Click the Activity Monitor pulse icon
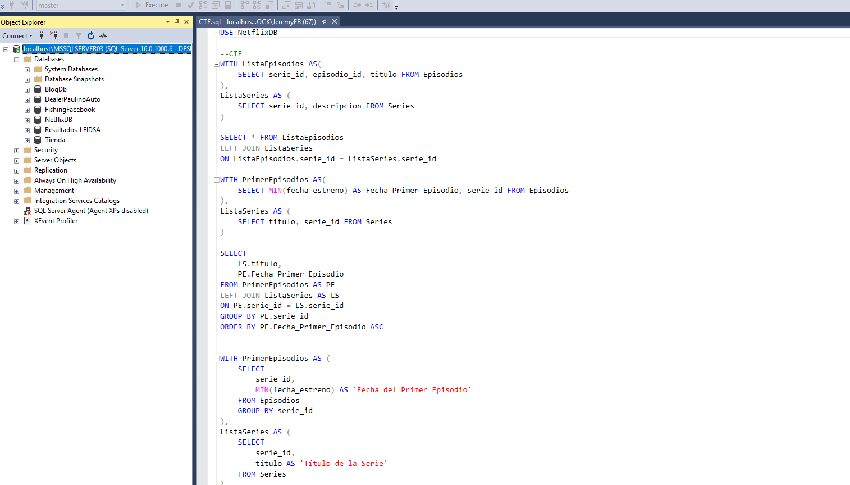Screen dimensions: 850x485 103,35
